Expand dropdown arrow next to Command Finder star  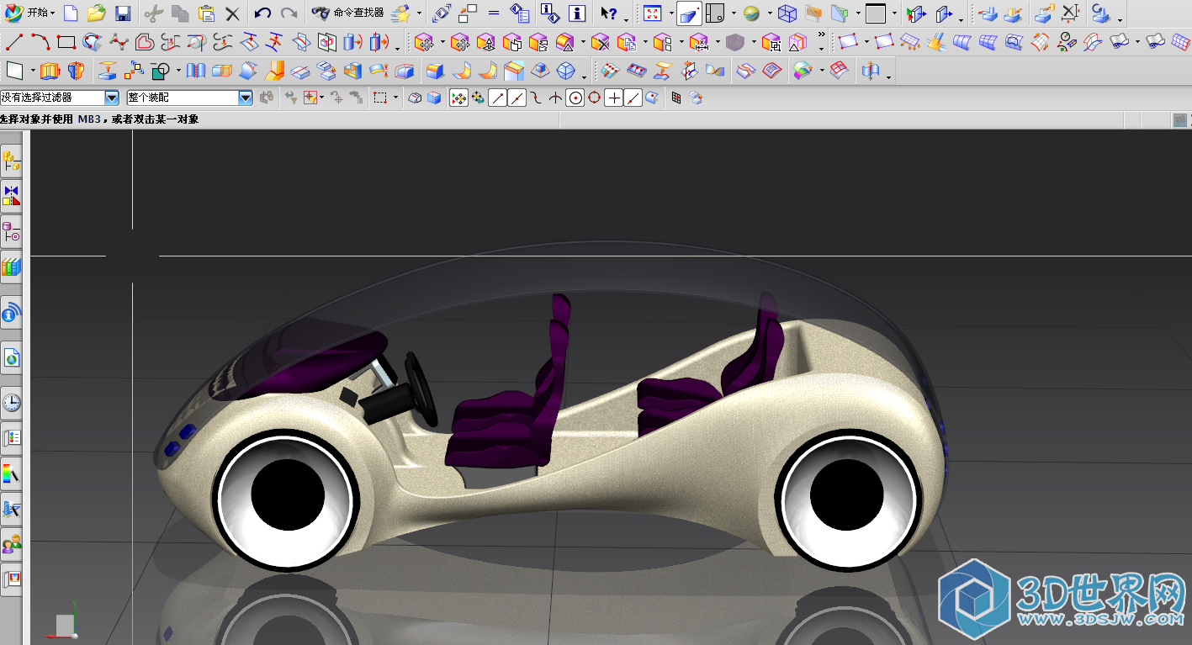(419, 13)
